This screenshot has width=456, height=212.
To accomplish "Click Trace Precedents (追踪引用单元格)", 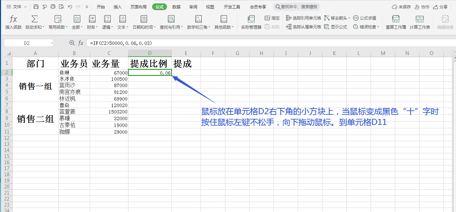I will click(304, 18).
